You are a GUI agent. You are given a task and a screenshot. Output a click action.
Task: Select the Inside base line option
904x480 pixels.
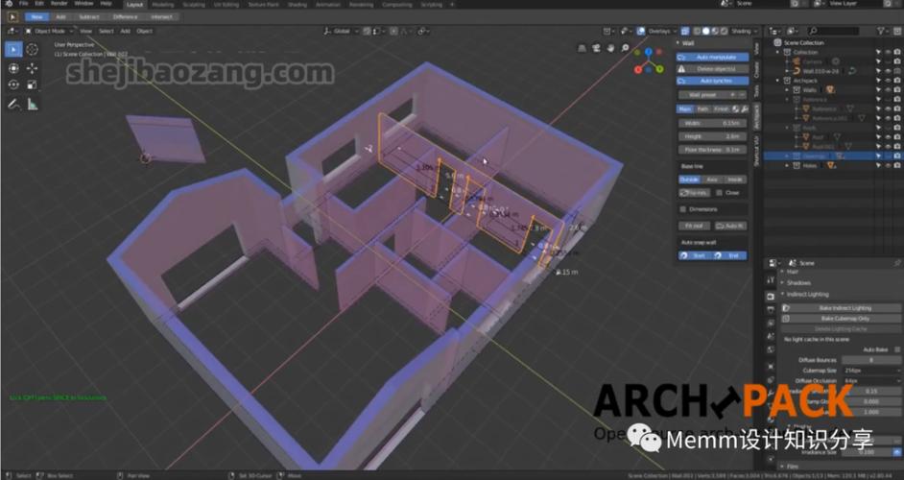tap(735, 180)
